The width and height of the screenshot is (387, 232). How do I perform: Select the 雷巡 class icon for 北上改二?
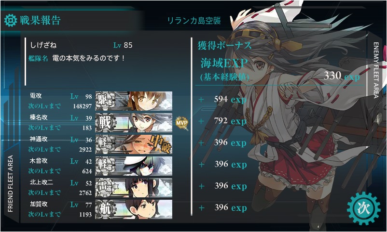[105, 188]
